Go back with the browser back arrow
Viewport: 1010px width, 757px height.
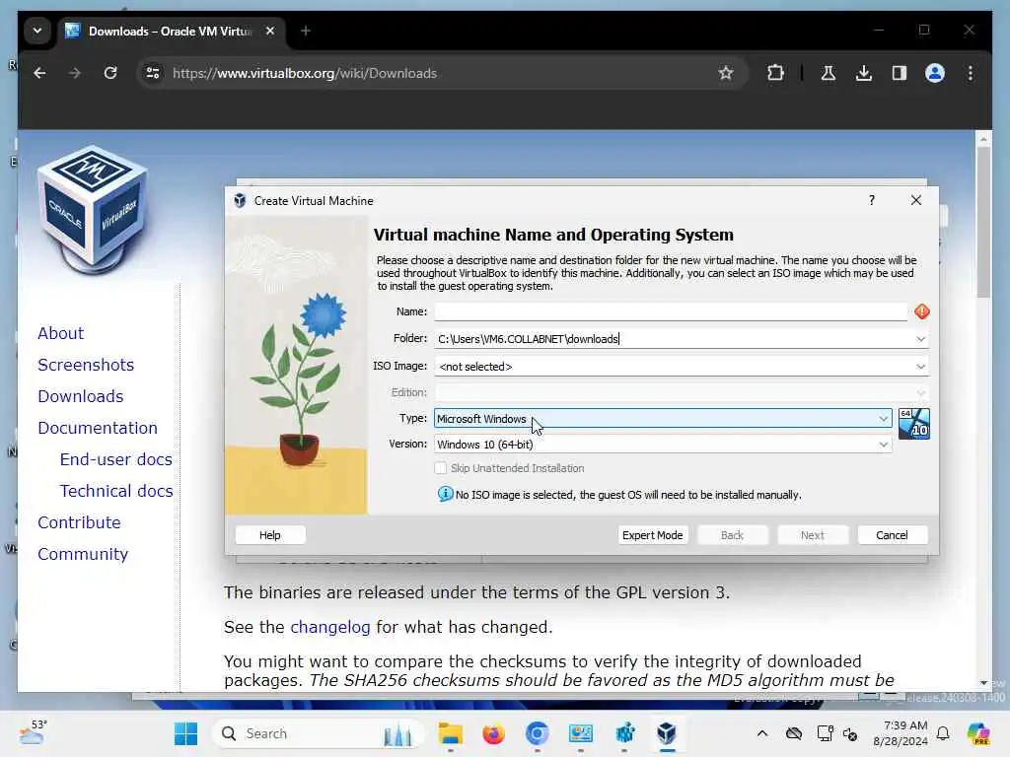[39, 73]
